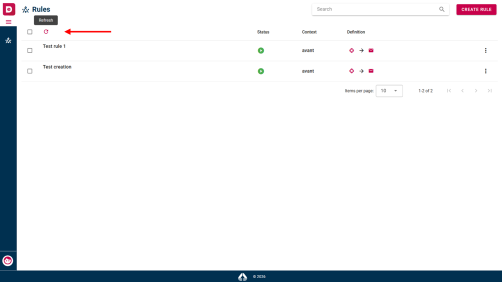Click the trigger icon in Test creation definition
The height and width of the screenshot is (282, 502).
click(351, 71)
